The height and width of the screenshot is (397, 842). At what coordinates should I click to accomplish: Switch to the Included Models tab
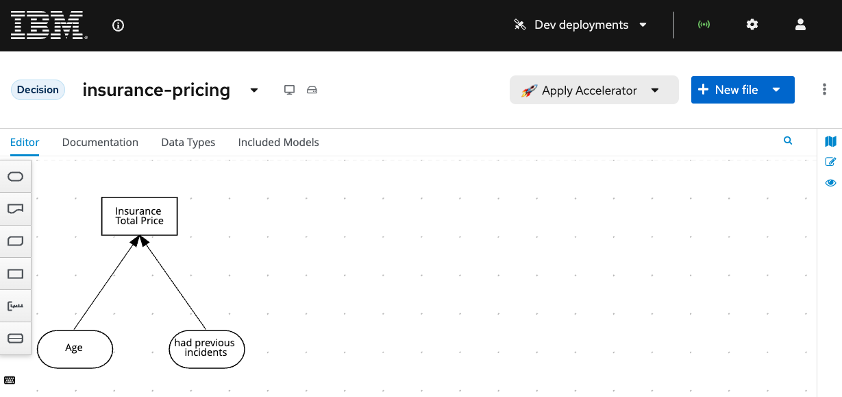(278, 142)
